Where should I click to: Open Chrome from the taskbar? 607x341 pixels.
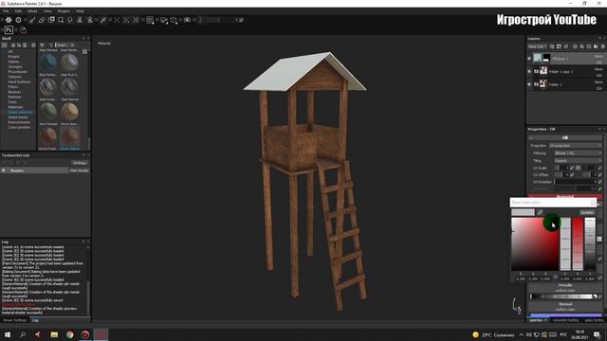(x=69, y=334)
